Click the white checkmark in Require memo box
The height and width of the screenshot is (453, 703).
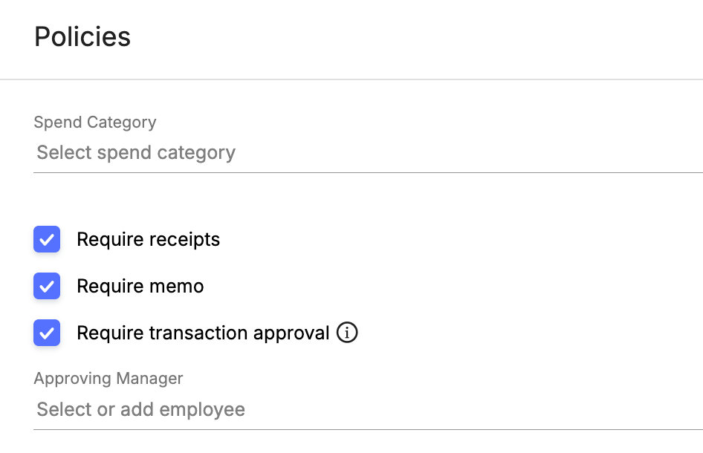pyautogui.click(x=47, y=287)
